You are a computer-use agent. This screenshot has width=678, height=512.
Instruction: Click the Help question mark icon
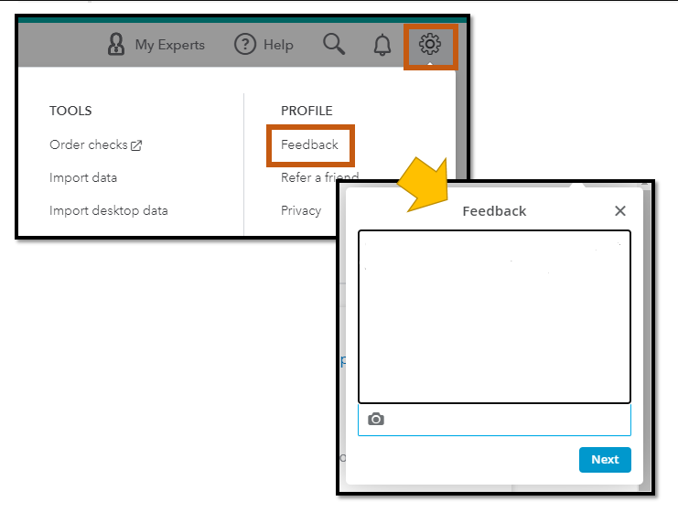point(245,45)
